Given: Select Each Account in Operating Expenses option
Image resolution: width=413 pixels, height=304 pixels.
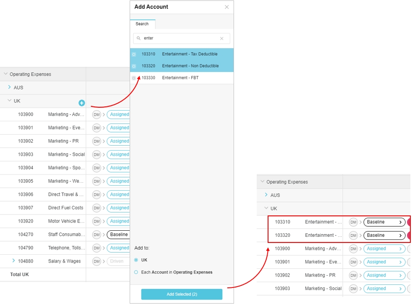Looking at the screenshot, I should pos(136,272).
